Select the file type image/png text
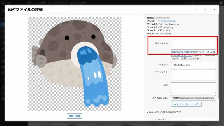The height and width of the screenshot is (126, 224). pos(168,27)
